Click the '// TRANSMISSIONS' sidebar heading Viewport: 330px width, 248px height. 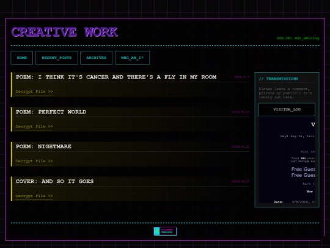click(279, 78)
